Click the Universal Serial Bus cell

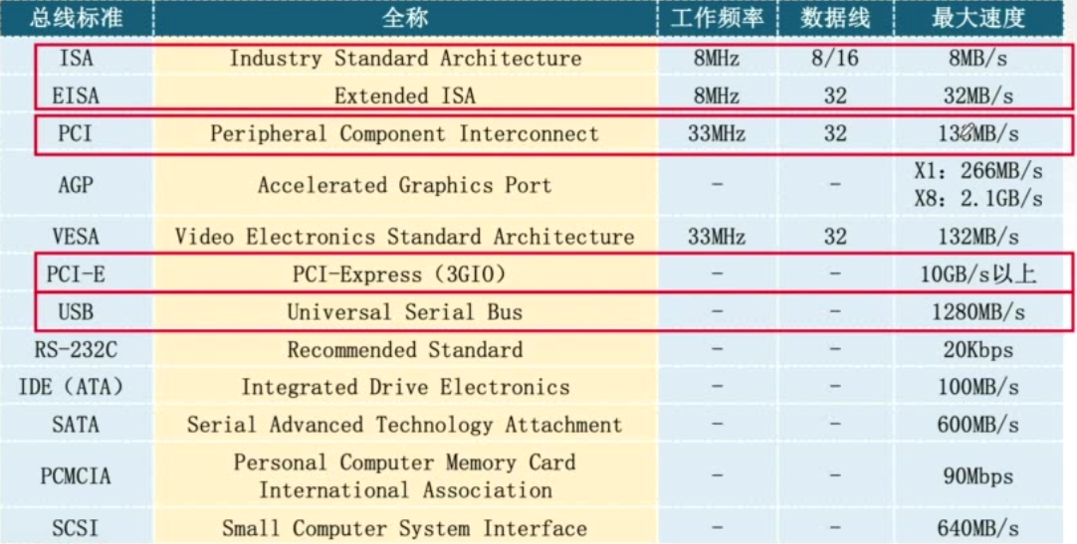click(405, 312)
